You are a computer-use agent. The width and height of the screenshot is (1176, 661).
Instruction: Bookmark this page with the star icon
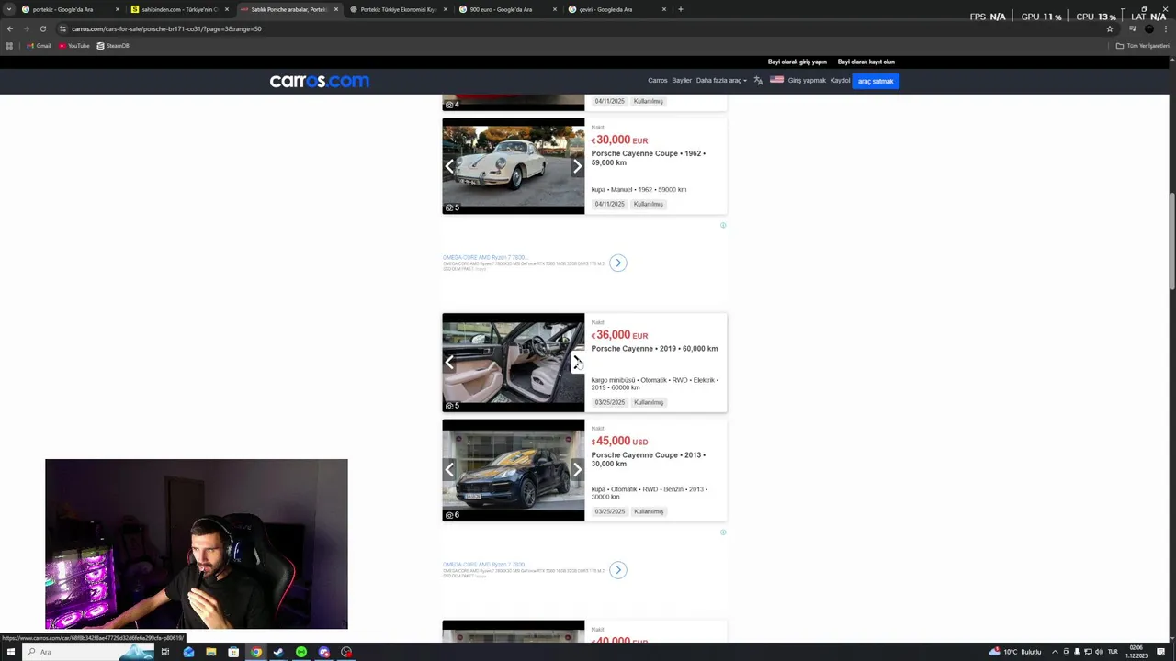tap(1110, 28)
